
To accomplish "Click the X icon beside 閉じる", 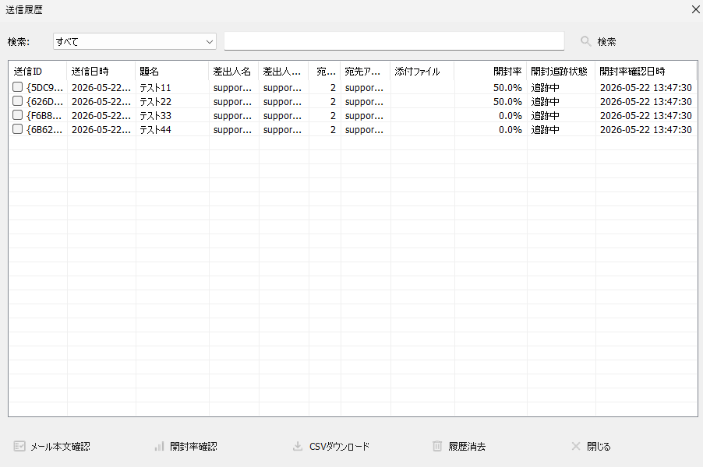I will click(576, 446).
